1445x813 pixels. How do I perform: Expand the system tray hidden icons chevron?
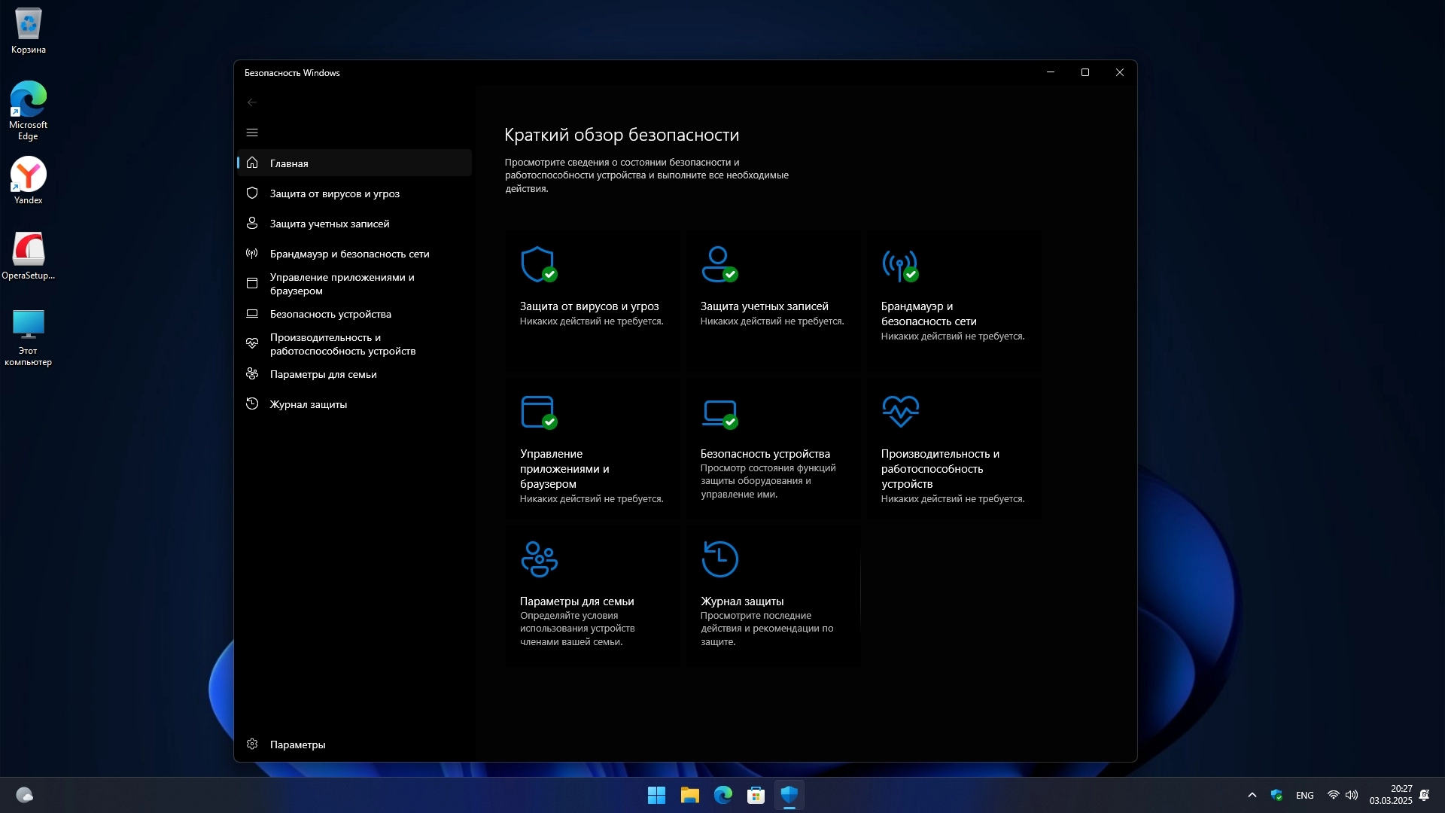[x=1252, y=795]
